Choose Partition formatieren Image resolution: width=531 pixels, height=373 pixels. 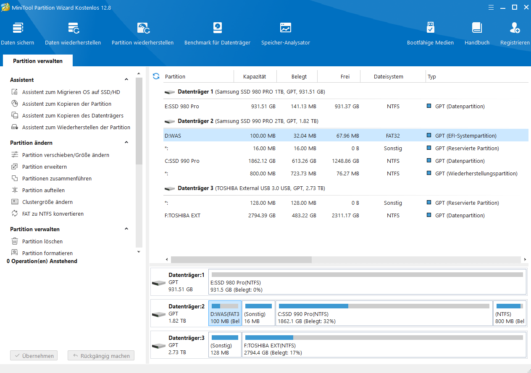coord(47,253)
